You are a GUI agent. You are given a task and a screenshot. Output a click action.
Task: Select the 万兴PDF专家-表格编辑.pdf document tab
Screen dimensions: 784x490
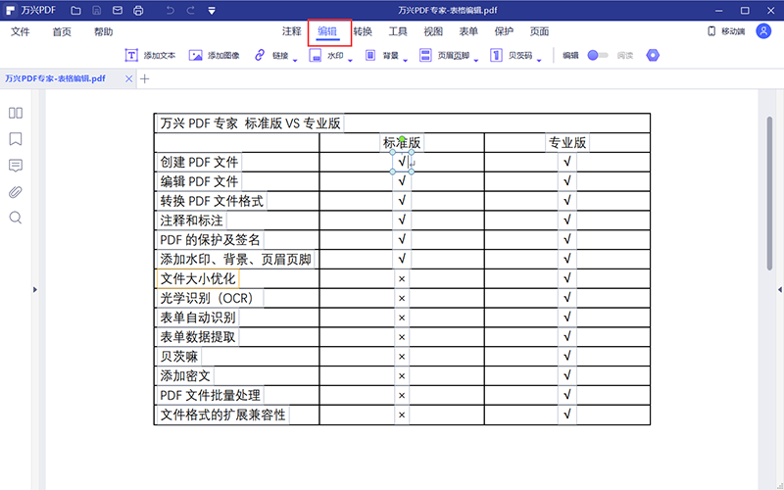56,78
